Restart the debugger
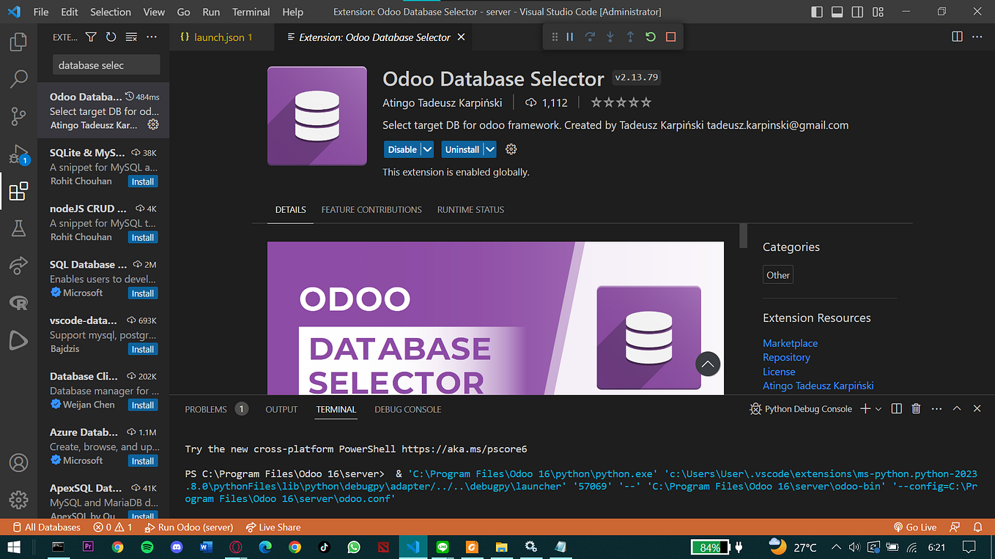 click(650, 36)
